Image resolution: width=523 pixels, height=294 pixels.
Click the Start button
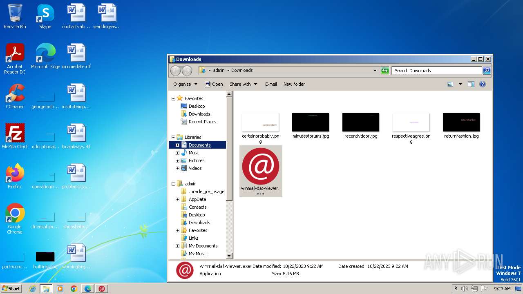pyautogui.click(x=11, y=289)
